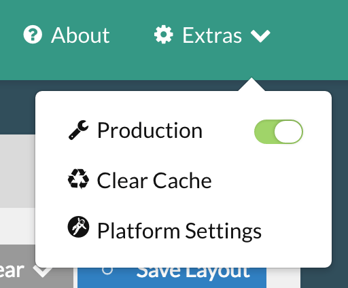Viewport: 348px width, 288px height.
Task: Click the astronaut icon for Platform Settings
Action: coord(78,227)
